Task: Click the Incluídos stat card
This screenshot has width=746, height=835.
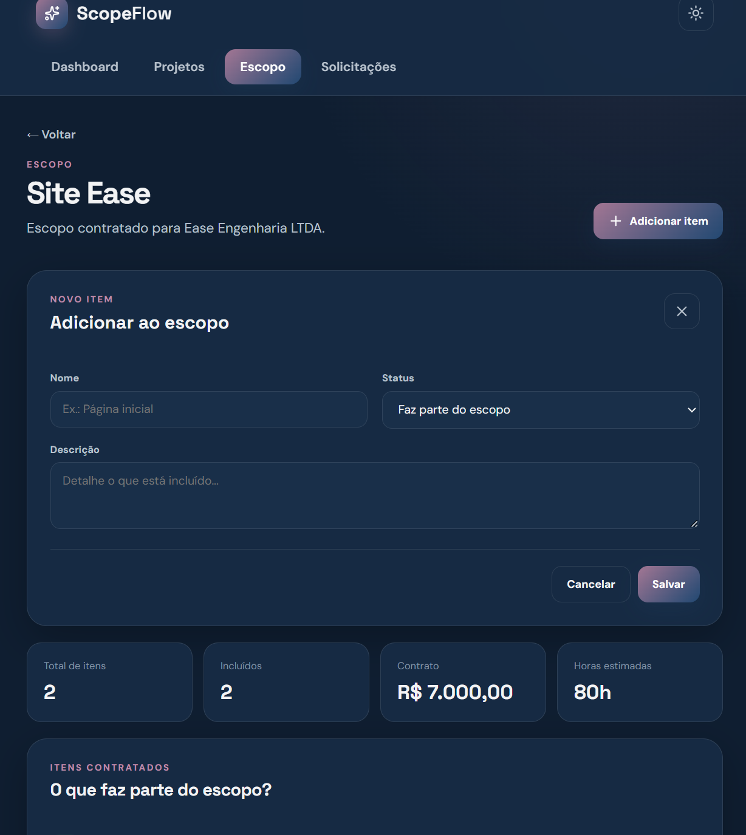Action: click(x=286, y=683)
